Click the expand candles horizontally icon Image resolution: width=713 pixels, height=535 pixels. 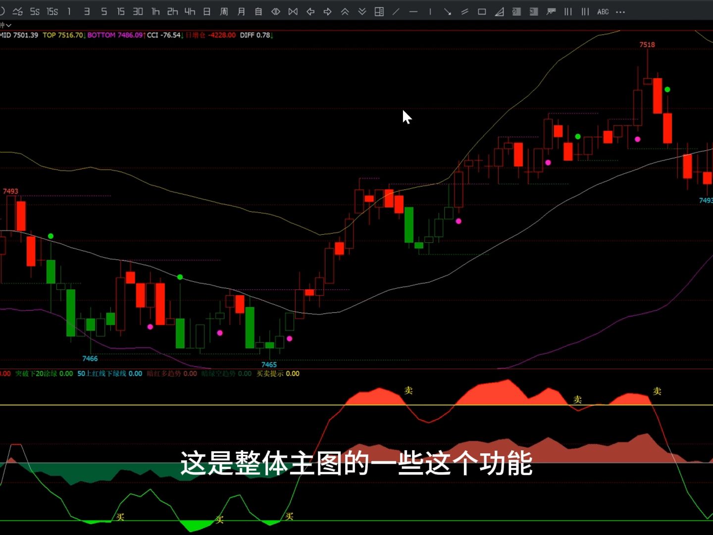click(276, 11)
